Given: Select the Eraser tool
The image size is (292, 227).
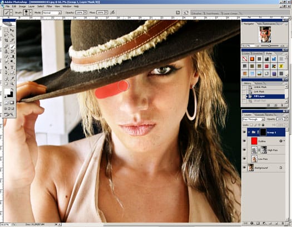Looking at the screenshot, I should tap(6, 56).
